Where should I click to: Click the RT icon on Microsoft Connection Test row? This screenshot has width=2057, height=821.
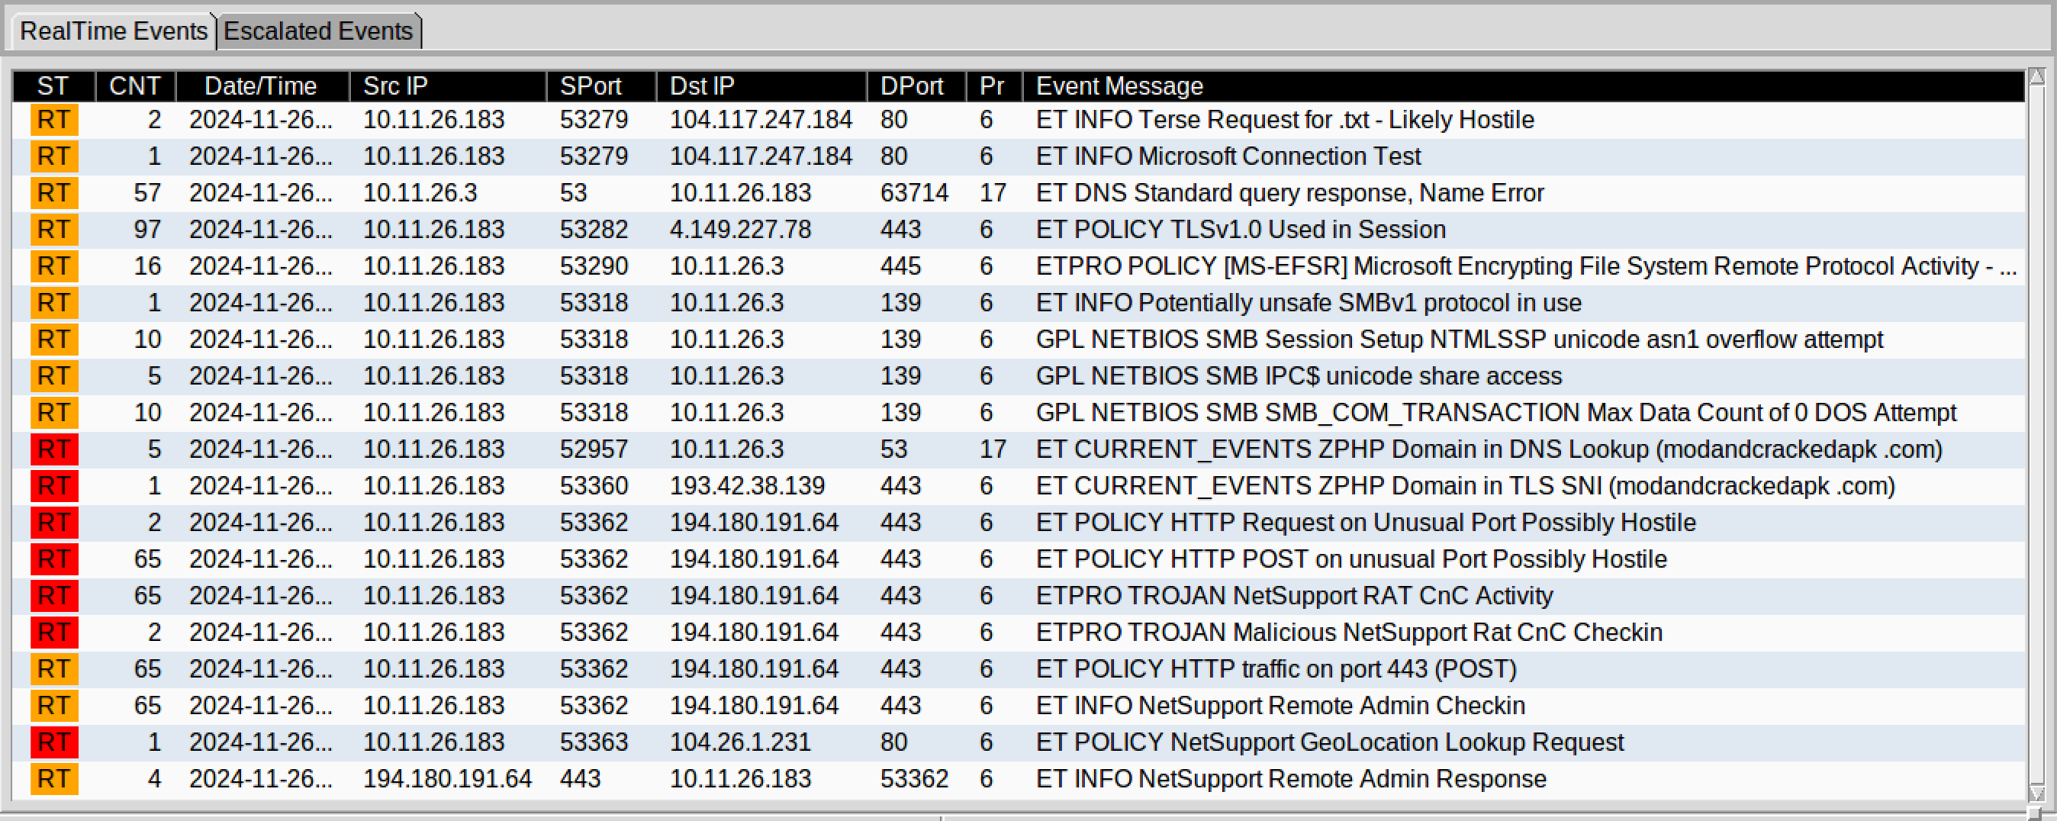[53, 156]
